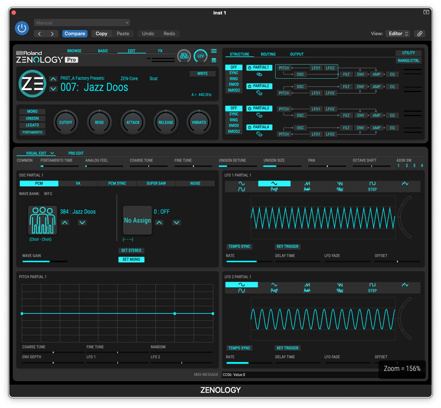Open the UTILITY button
The image size is (441, 408).
408,53
